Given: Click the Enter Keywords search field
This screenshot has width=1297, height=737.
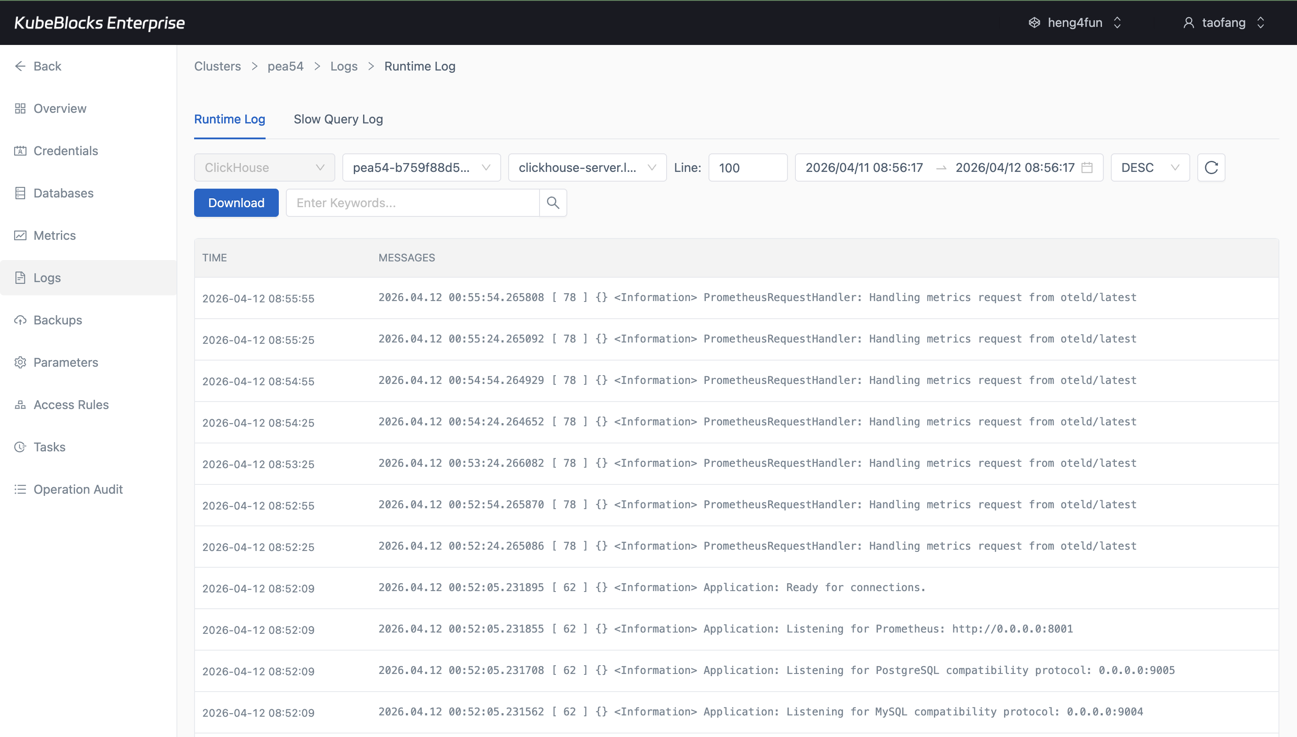Looking at the screenshot, I should 413,202.
